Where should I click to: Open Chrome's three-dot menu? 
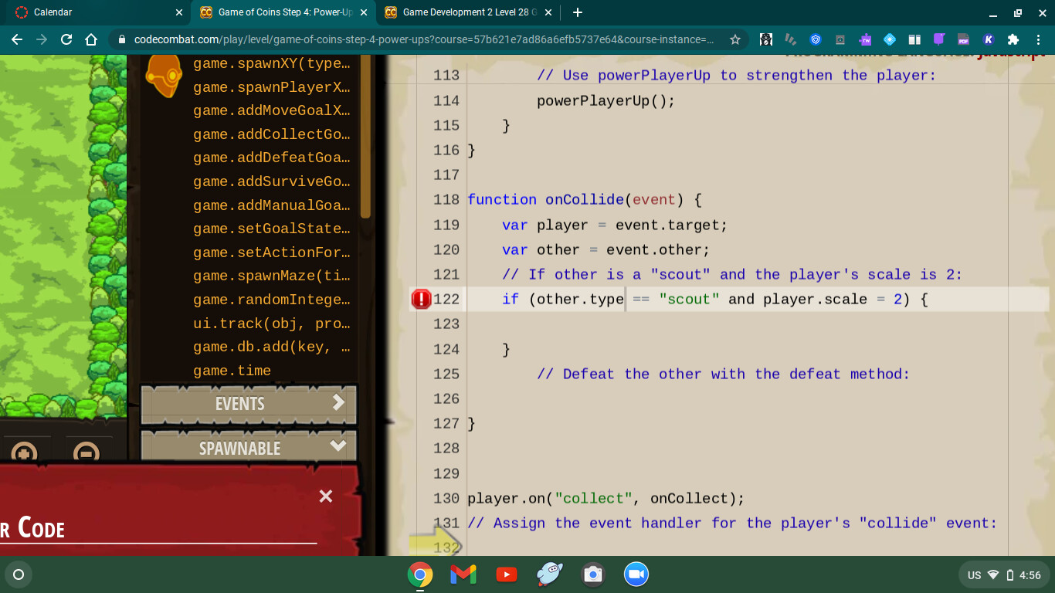click(x=1038, y=39)
